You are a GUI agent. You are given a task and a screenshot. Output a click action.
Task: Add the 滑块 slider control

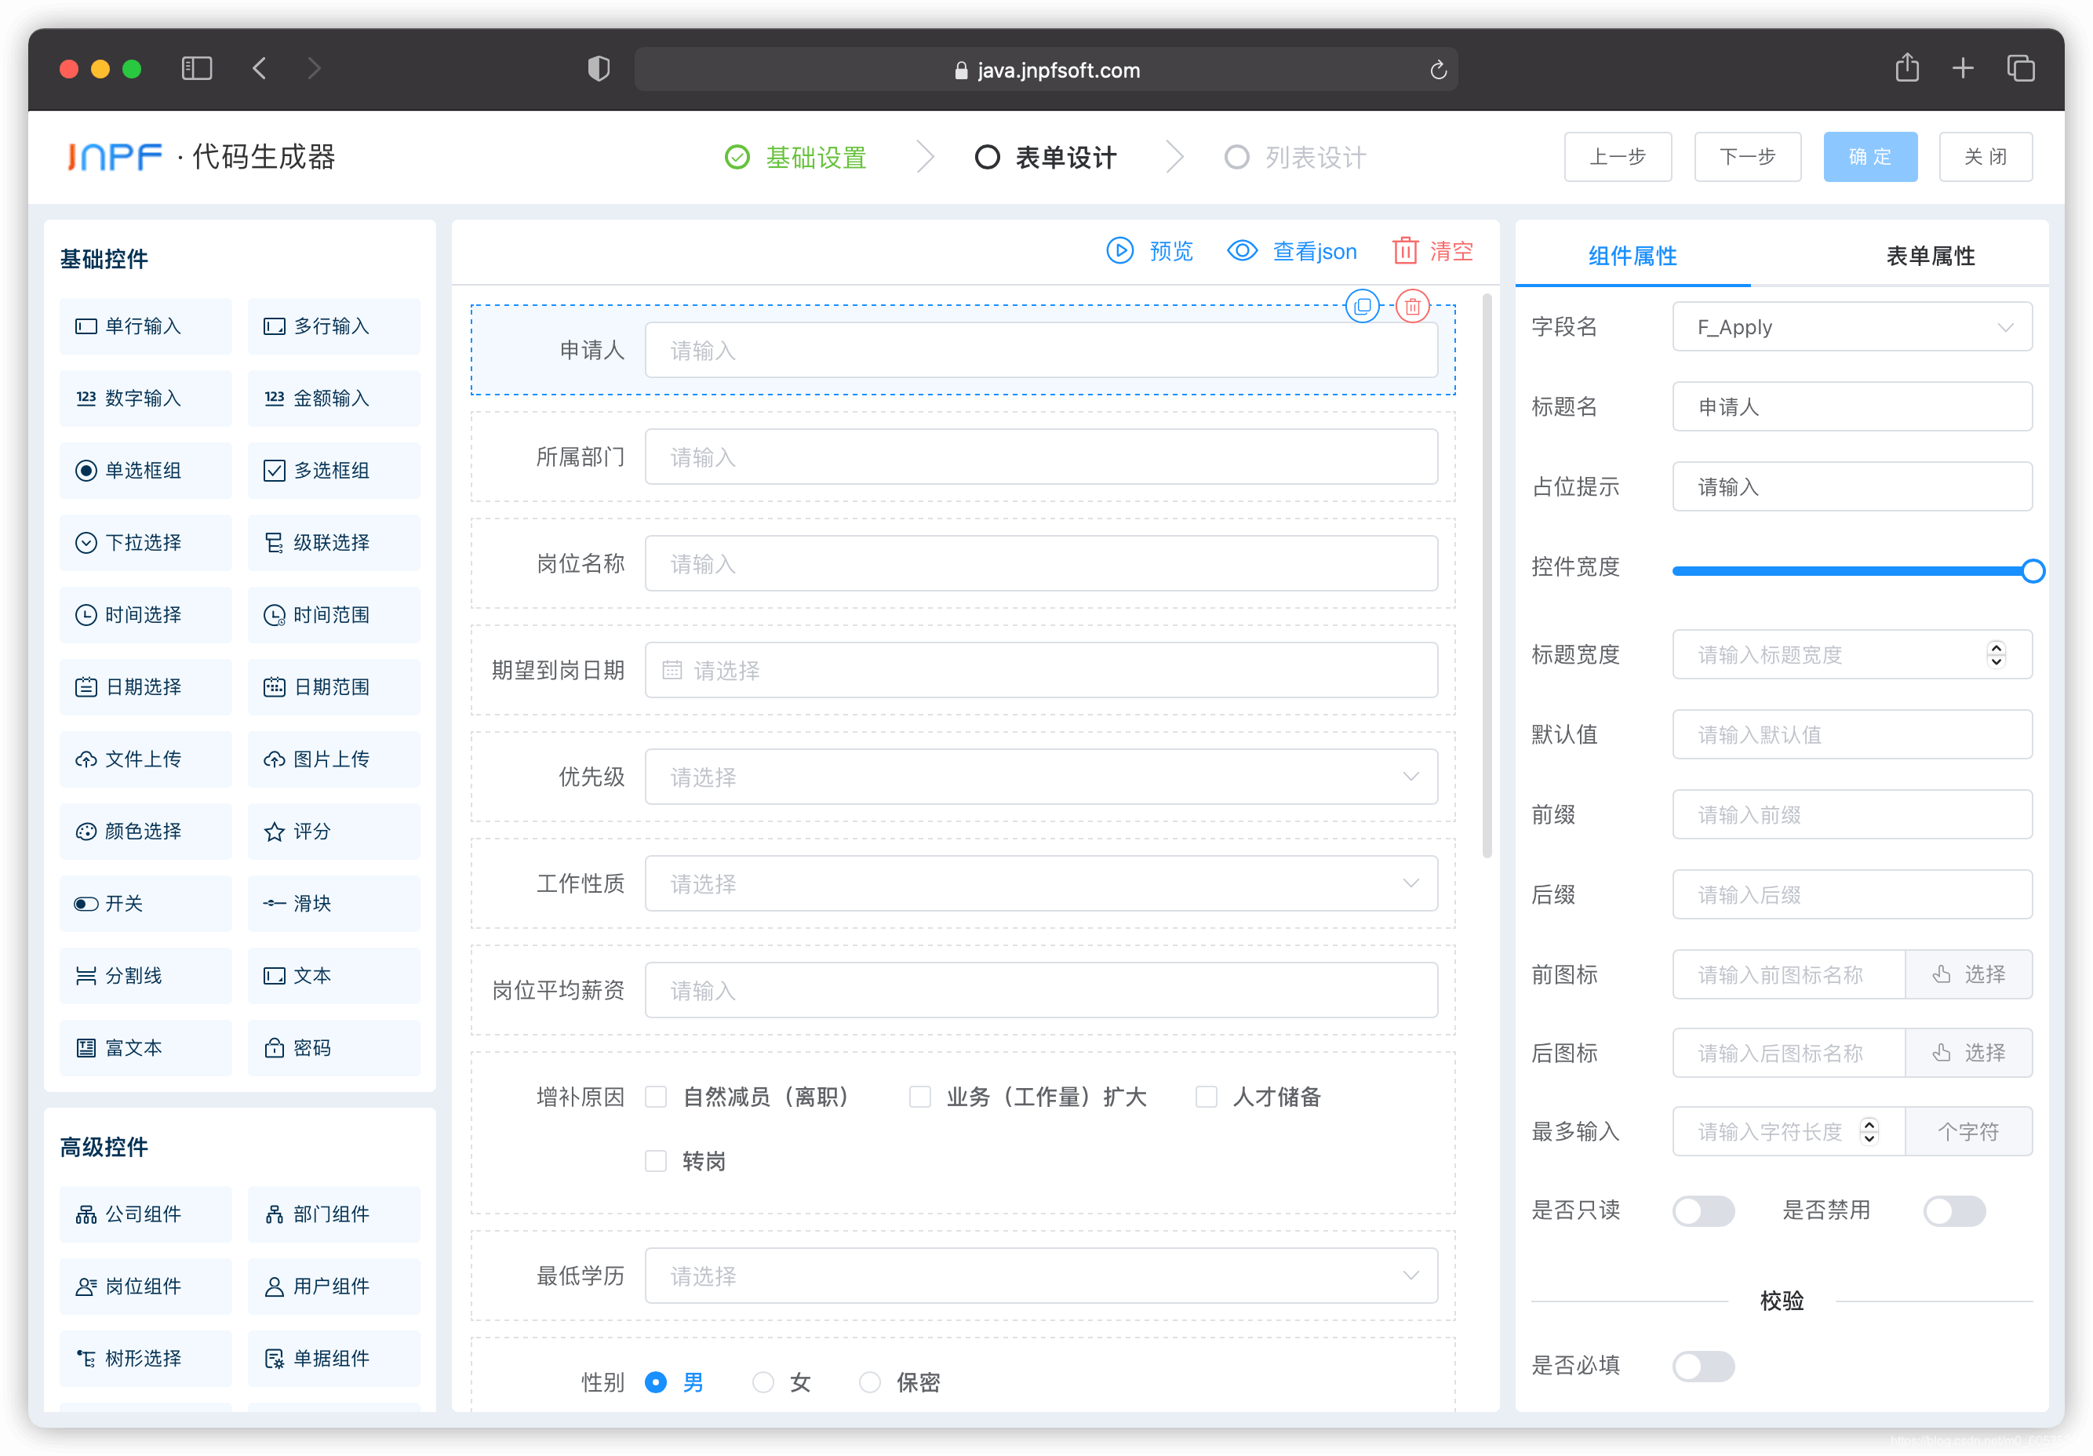[333, 903]
